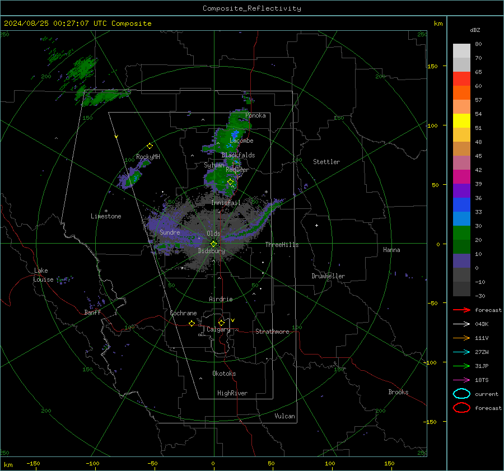Click the Lake Louise label
The height and width of the screenshot is (471, 504).
click(43, 275)
